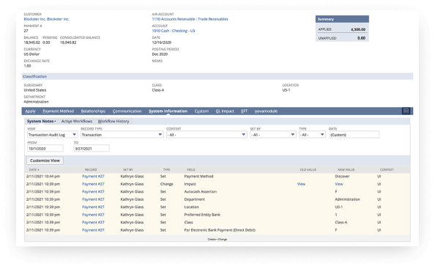Click the Change type cell
This screenshot has width=435, height=269.
coord(166,184)
